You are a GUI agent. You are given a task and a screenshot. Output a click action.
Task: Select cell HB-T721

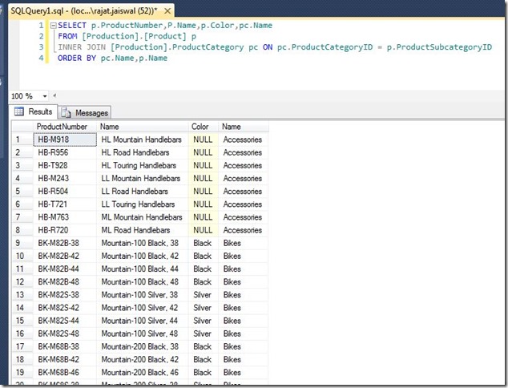[65, 204]
